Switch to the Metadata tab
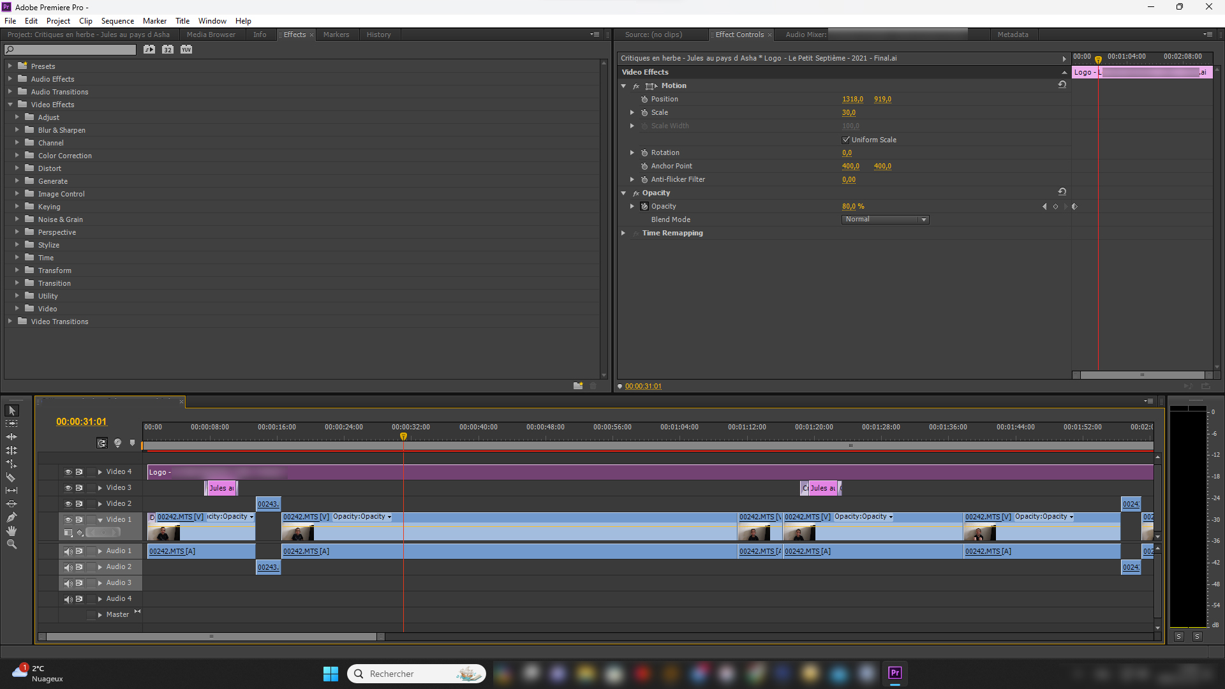The image size is (1225, 689). pyautogui.click(x=1013, y=34)
